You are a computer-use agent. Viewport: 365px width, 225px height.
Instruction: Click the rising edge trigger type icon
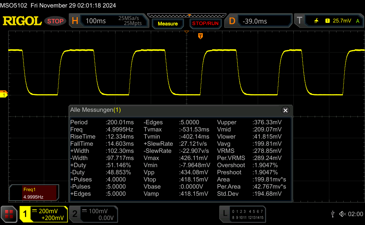click(316, 21)
